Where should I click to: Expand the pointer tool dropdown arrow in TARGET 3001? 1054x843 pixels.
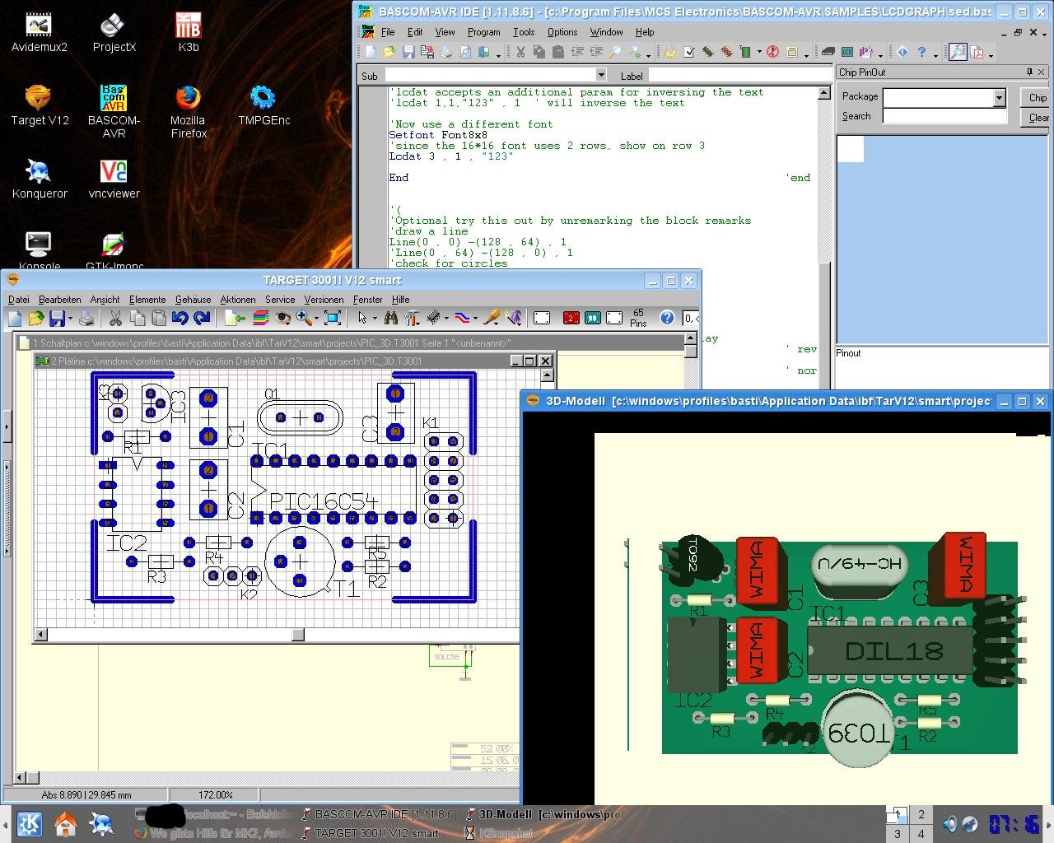click(x=374, y=319)
